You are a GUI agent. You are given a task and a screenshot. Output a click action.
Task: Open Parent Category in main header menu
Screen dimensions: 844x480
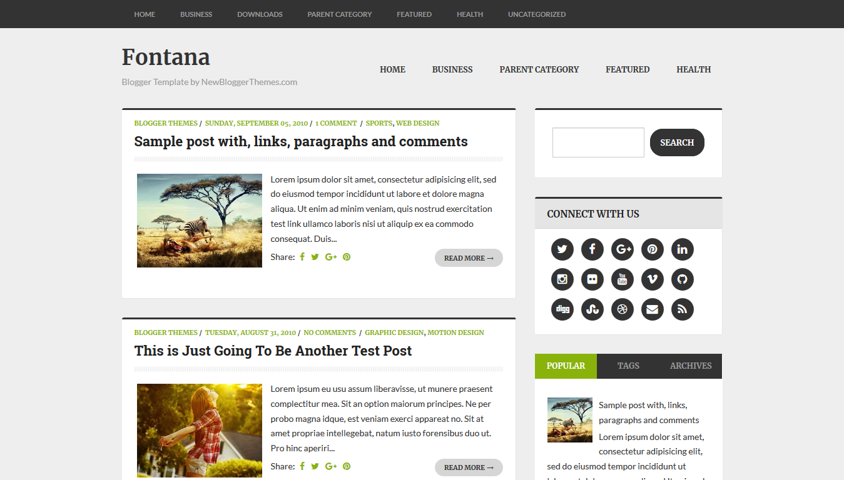539,69
